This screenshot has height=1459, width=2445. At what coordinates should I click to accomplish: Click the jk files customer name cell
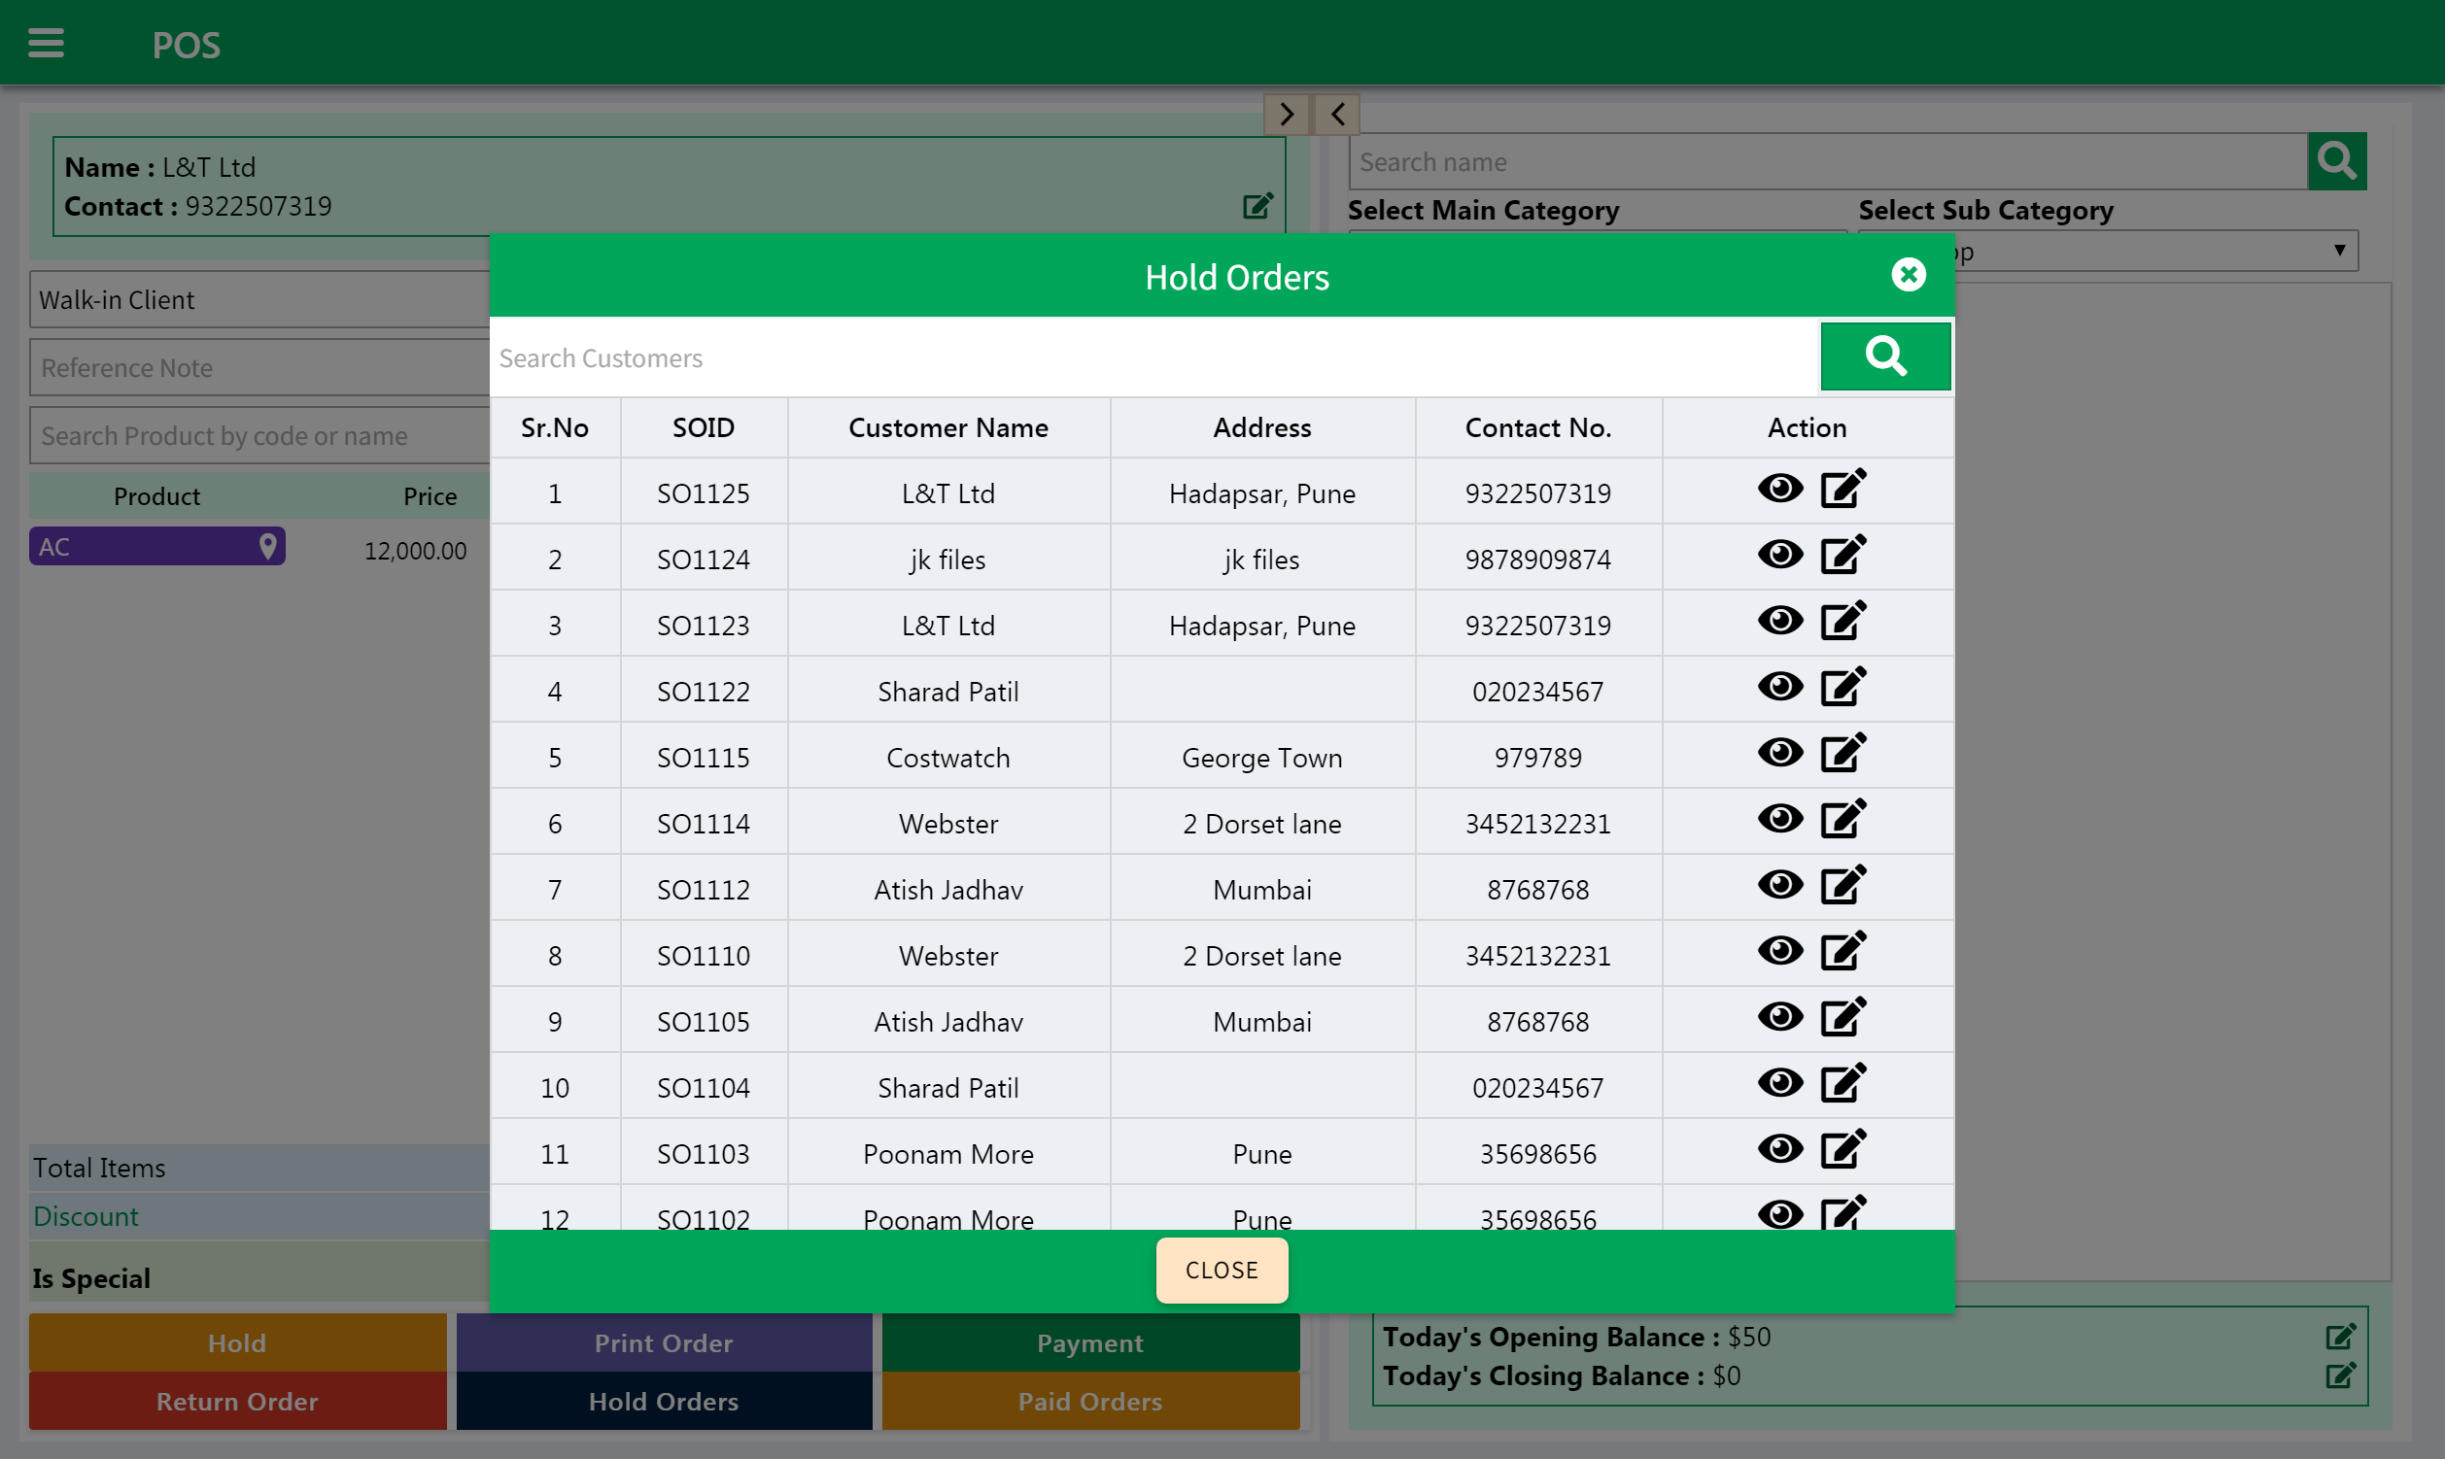tap(948, 560)
